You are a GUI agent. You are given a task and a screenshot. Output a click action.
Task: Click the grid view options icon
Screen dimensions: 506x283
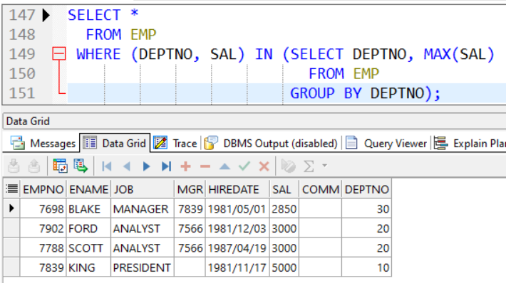point(60,166)
